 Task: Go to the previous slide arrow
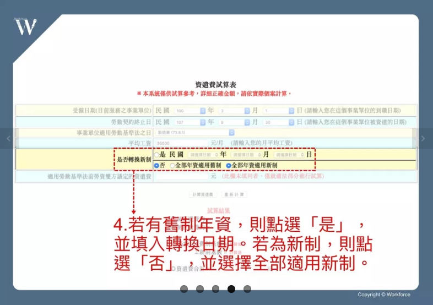8,139
